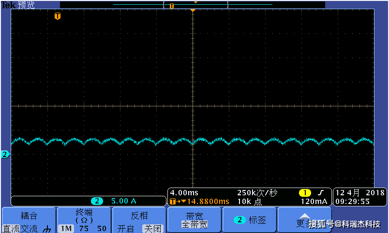Click the trigger position arrow at graticule top
The width and height of the screenshot is (389, 233).
point(193,10)
